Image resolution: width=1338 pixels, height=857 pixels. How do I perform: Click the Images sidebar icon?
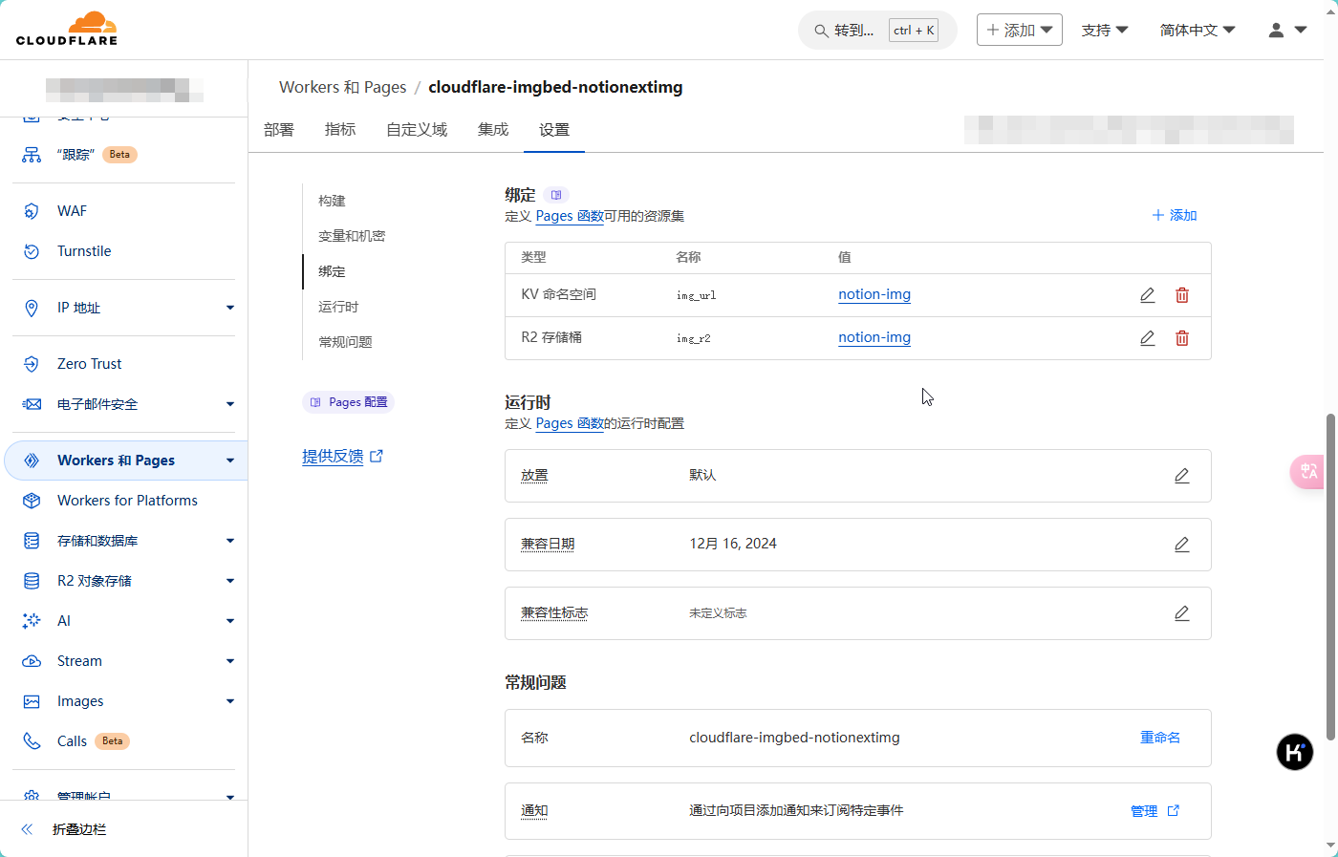32,701
